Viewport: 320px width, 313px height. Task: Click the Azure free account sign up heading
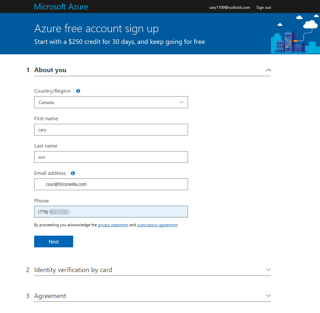tap(97, 29)
